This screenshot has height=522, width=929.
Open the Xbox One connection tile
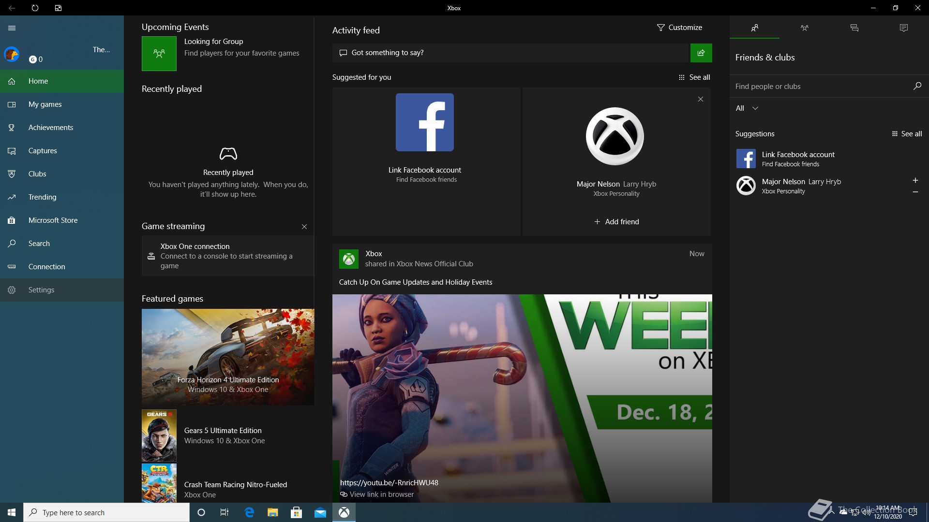tap(227, 256)
